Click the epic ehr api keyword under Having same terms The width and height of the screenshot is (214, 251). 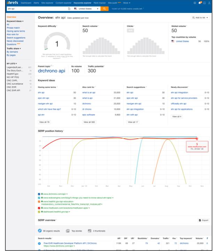pyautogui.click(x=43, y=98)
